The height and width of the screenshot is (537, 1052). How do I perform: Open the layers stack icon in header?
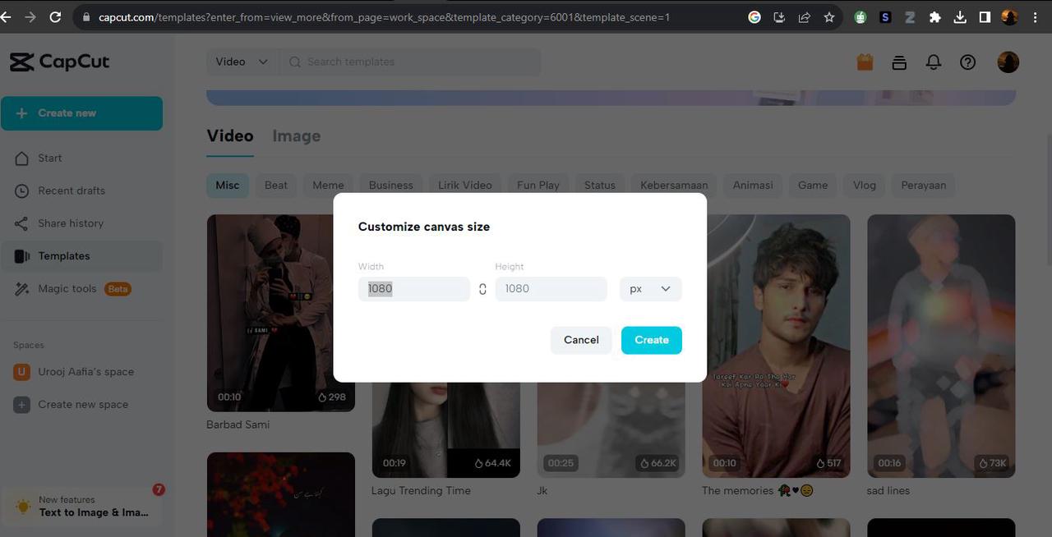[x=899, y=62]
